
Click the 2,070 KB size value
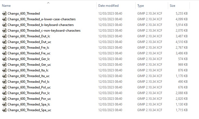click(x=182, y=31)
